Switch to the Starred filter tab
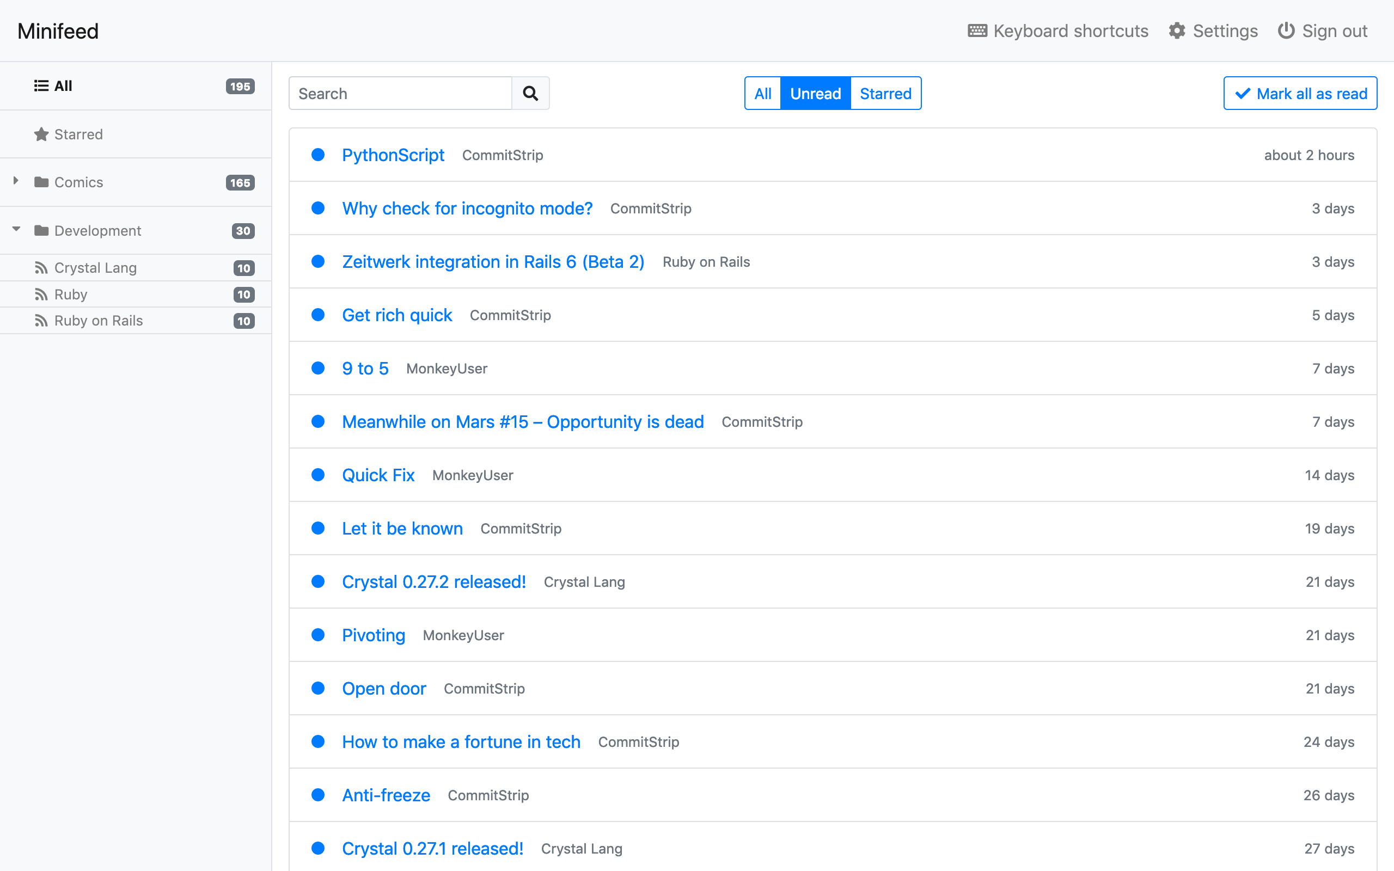1394x871 pixels. point(885,93)
